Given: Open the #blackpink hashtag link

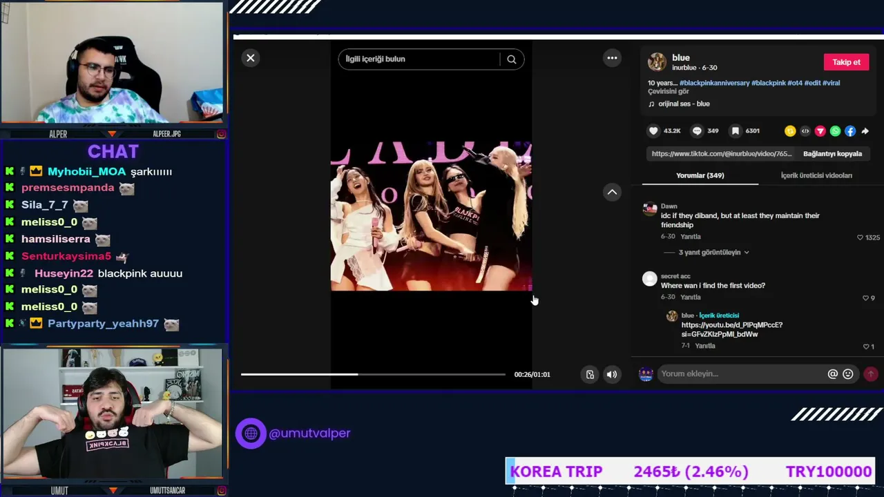Looking at the screenshot, I should [769, 83].
